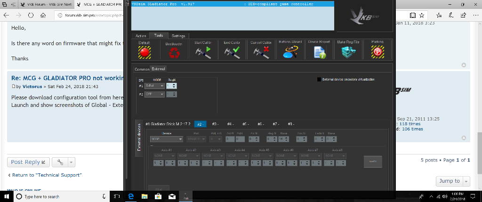Screen dimensions: 482x202
Task: Expand SPI #2 mode dropdown showing OFF
Action: 154,94
